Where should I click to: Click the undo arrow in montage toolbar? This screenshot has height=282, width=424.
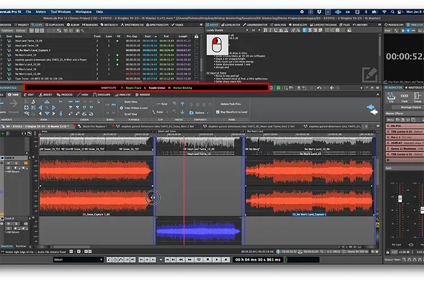319,88
